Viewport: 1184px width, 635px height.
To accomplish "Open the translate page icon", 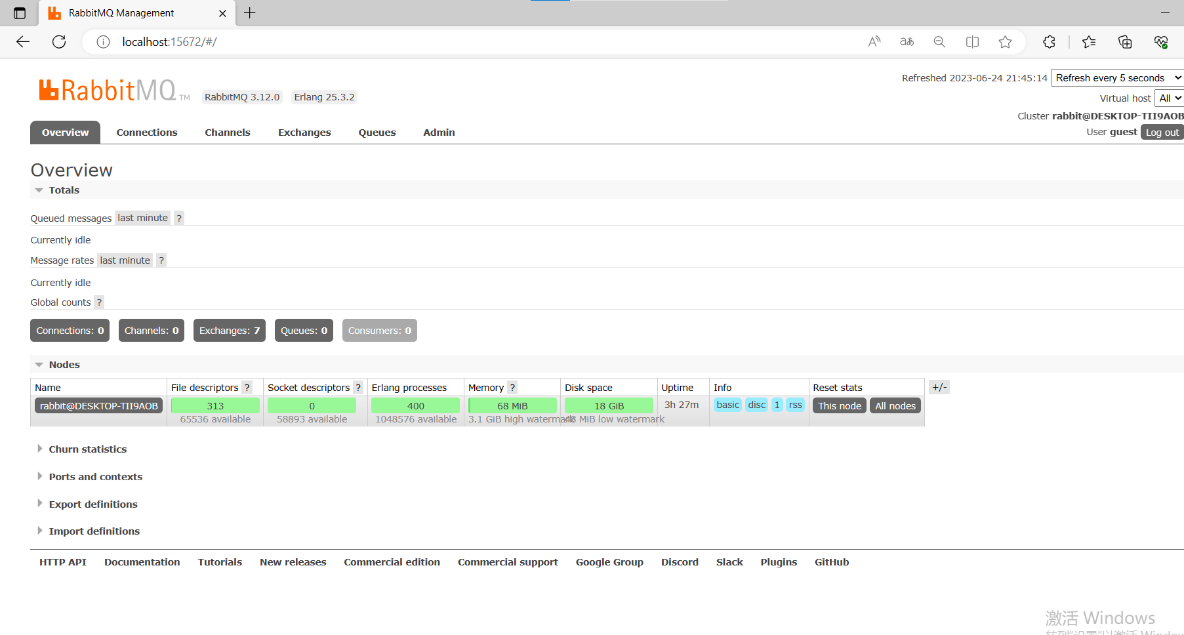I will (907, 42).
